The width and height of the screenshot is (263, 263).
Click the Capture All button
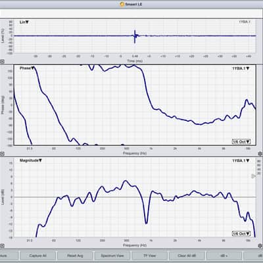pyautogui.click(x=37, y=256)
